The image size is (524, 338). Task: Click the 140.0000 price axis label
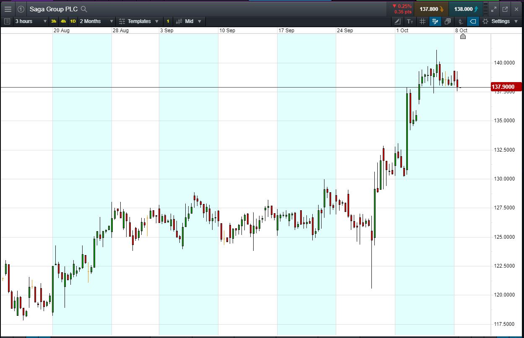(x=504, y=63)
